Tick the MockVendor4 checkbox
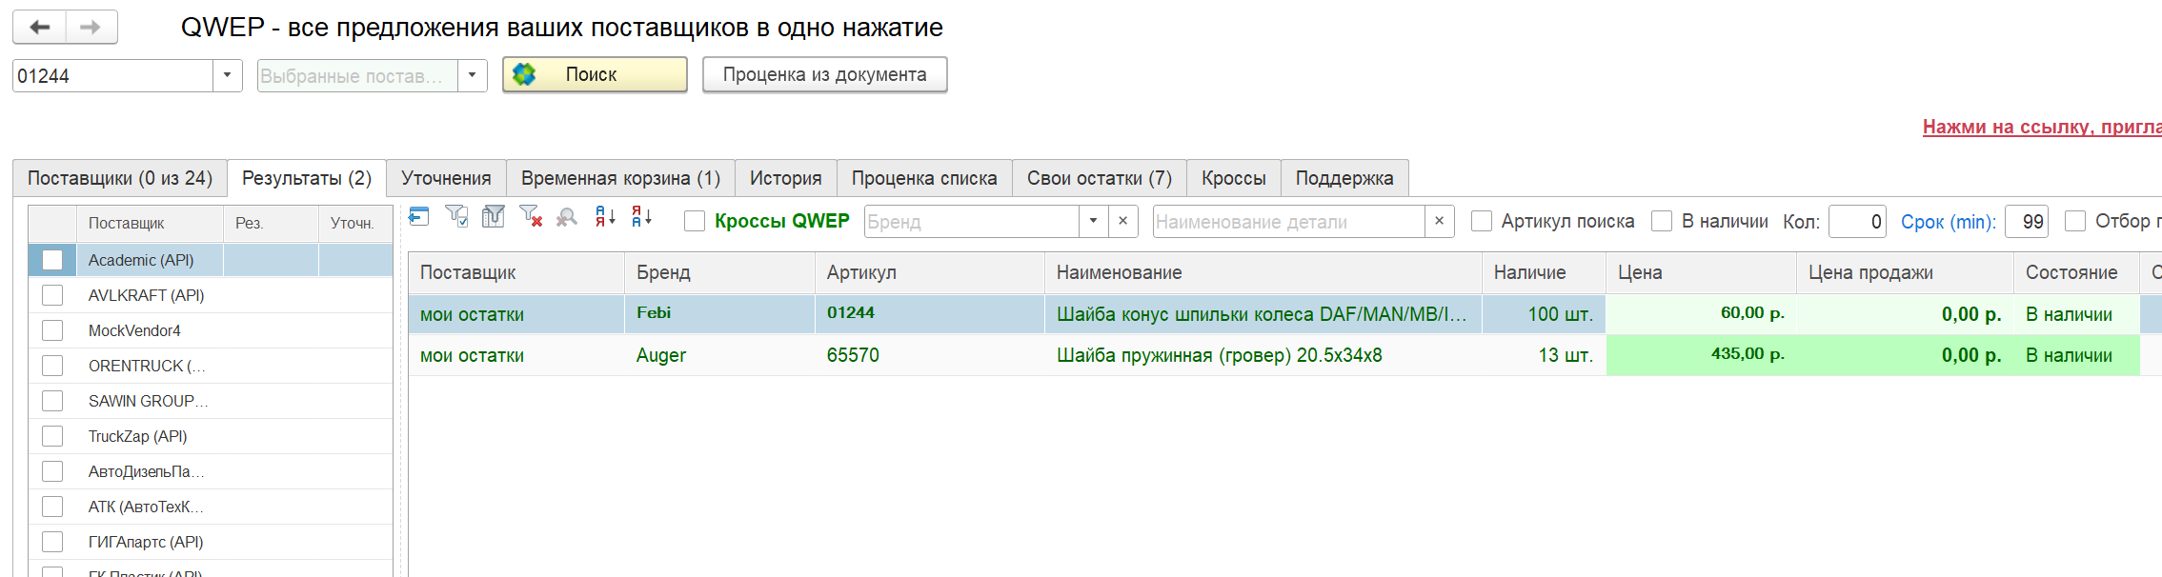 [52, 330]
